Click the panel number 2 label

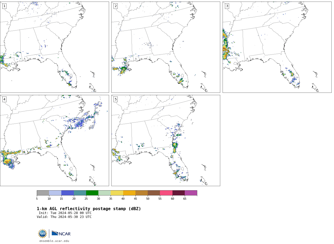click(x=116, y=6)
